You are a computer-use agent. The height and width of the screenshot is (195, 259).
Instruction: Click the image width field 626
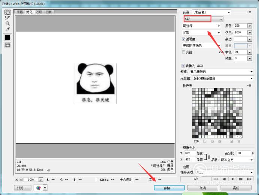pos(190,153)
